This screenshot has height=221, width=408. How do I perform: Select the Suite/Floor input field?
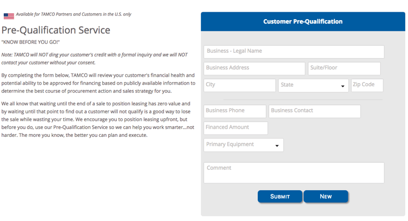(344, 68)
